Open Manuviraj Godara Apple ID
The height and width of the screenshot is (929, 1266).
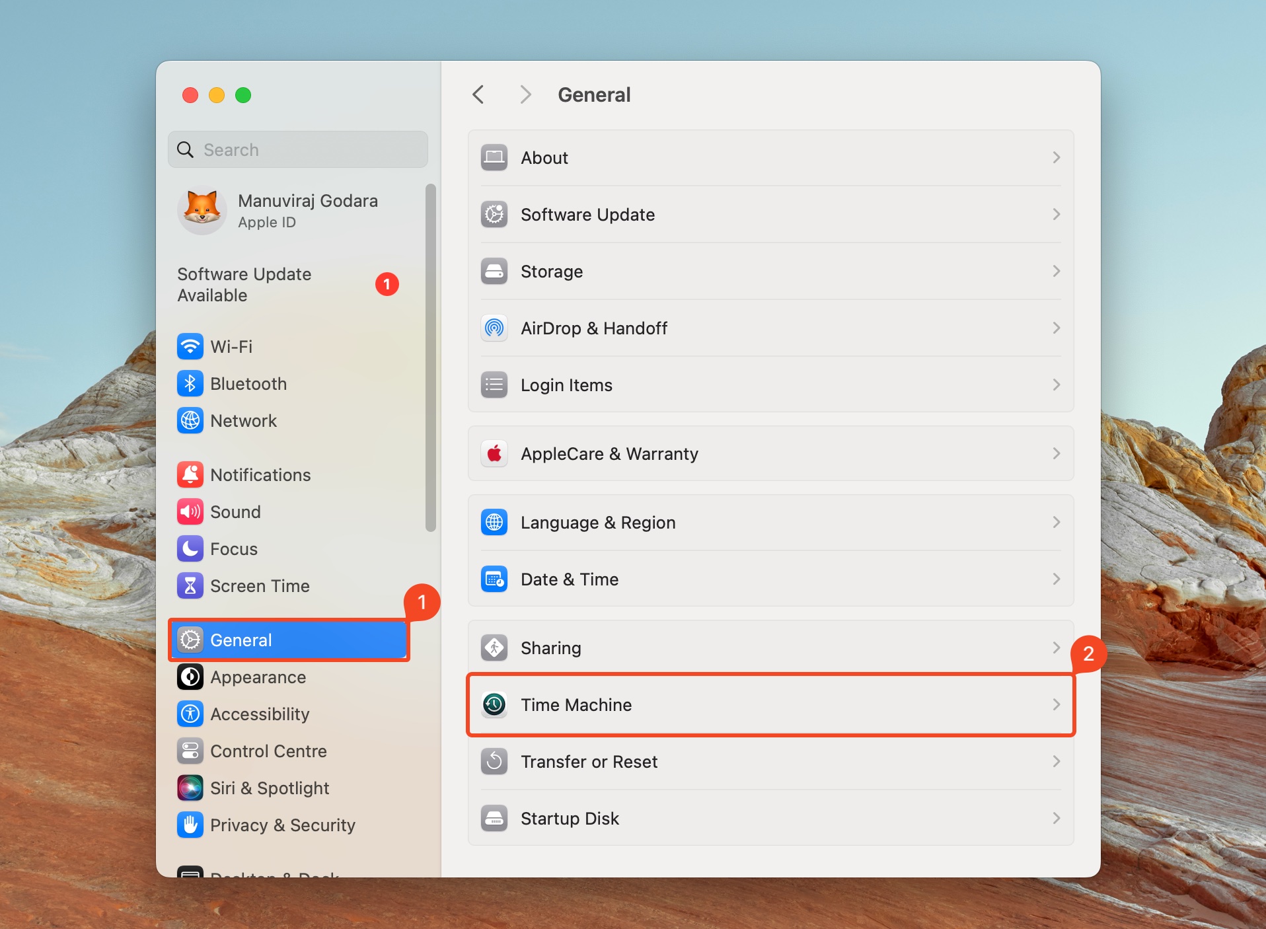pos(288,211)
